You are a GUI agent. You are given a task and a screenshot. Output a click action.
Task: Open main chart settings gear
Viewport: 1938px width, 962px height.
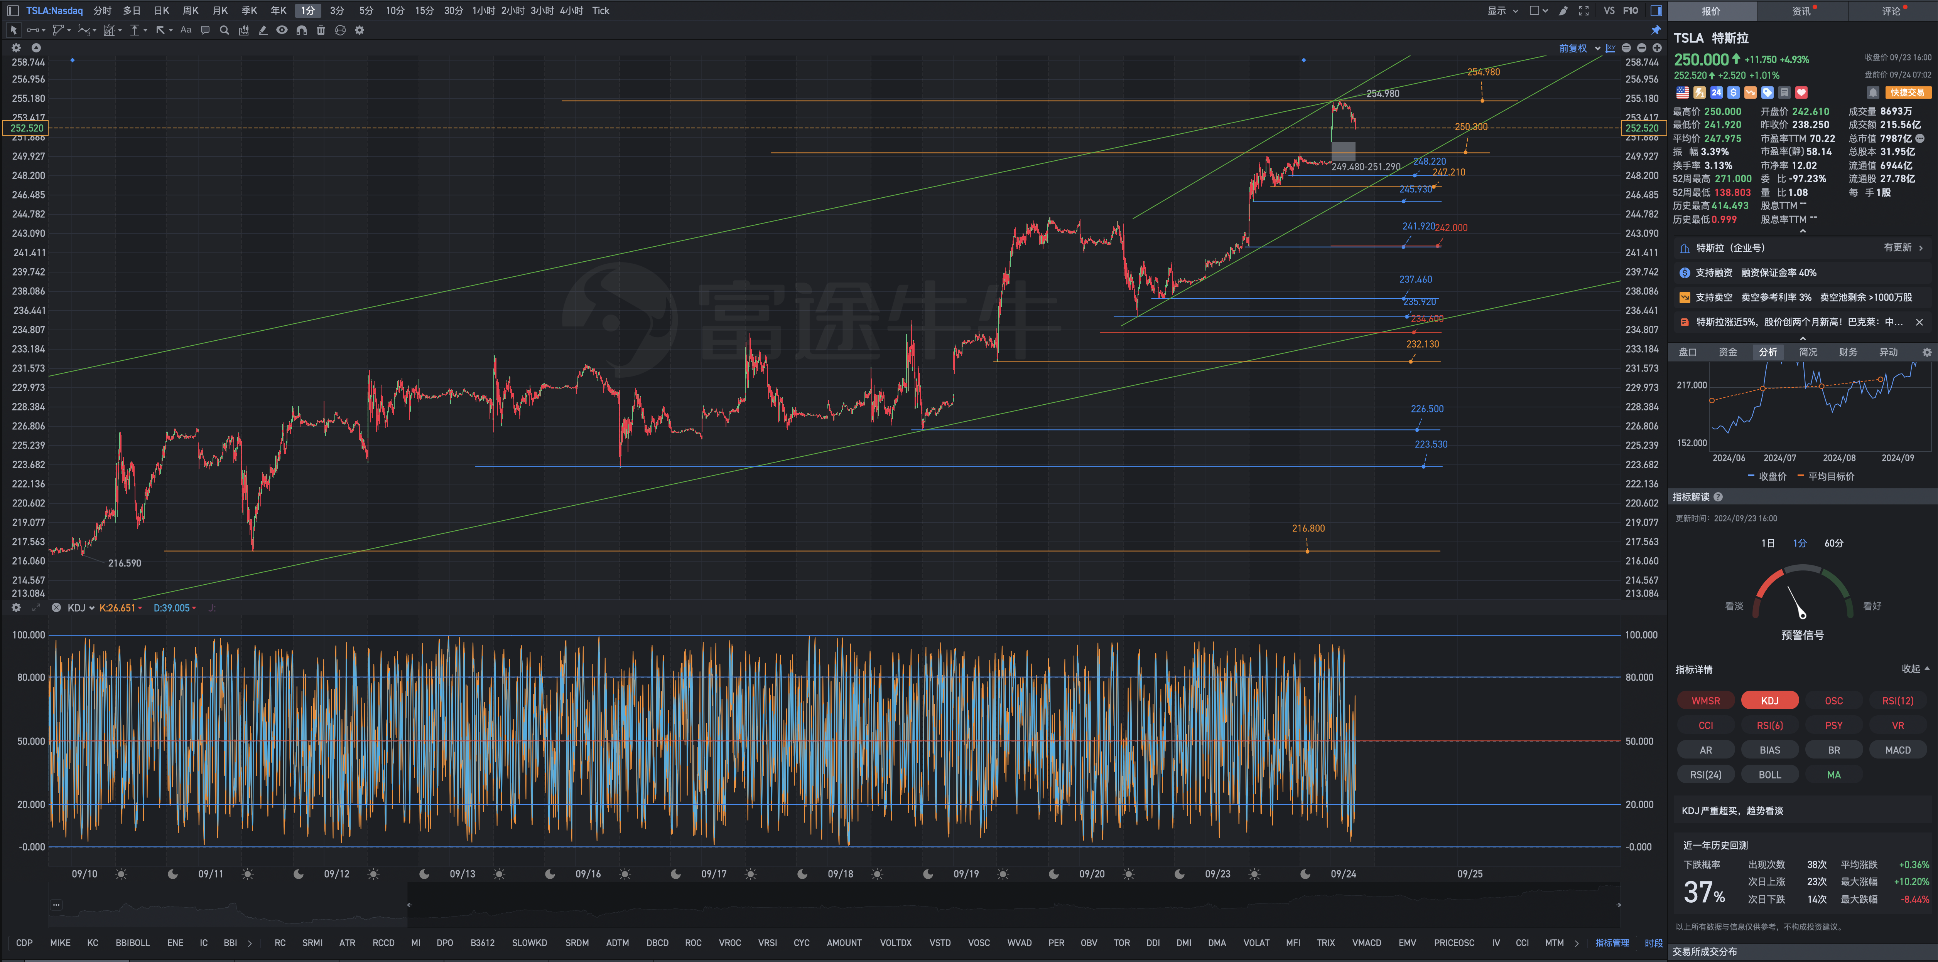pyautogui.click(x=16, y=47)
